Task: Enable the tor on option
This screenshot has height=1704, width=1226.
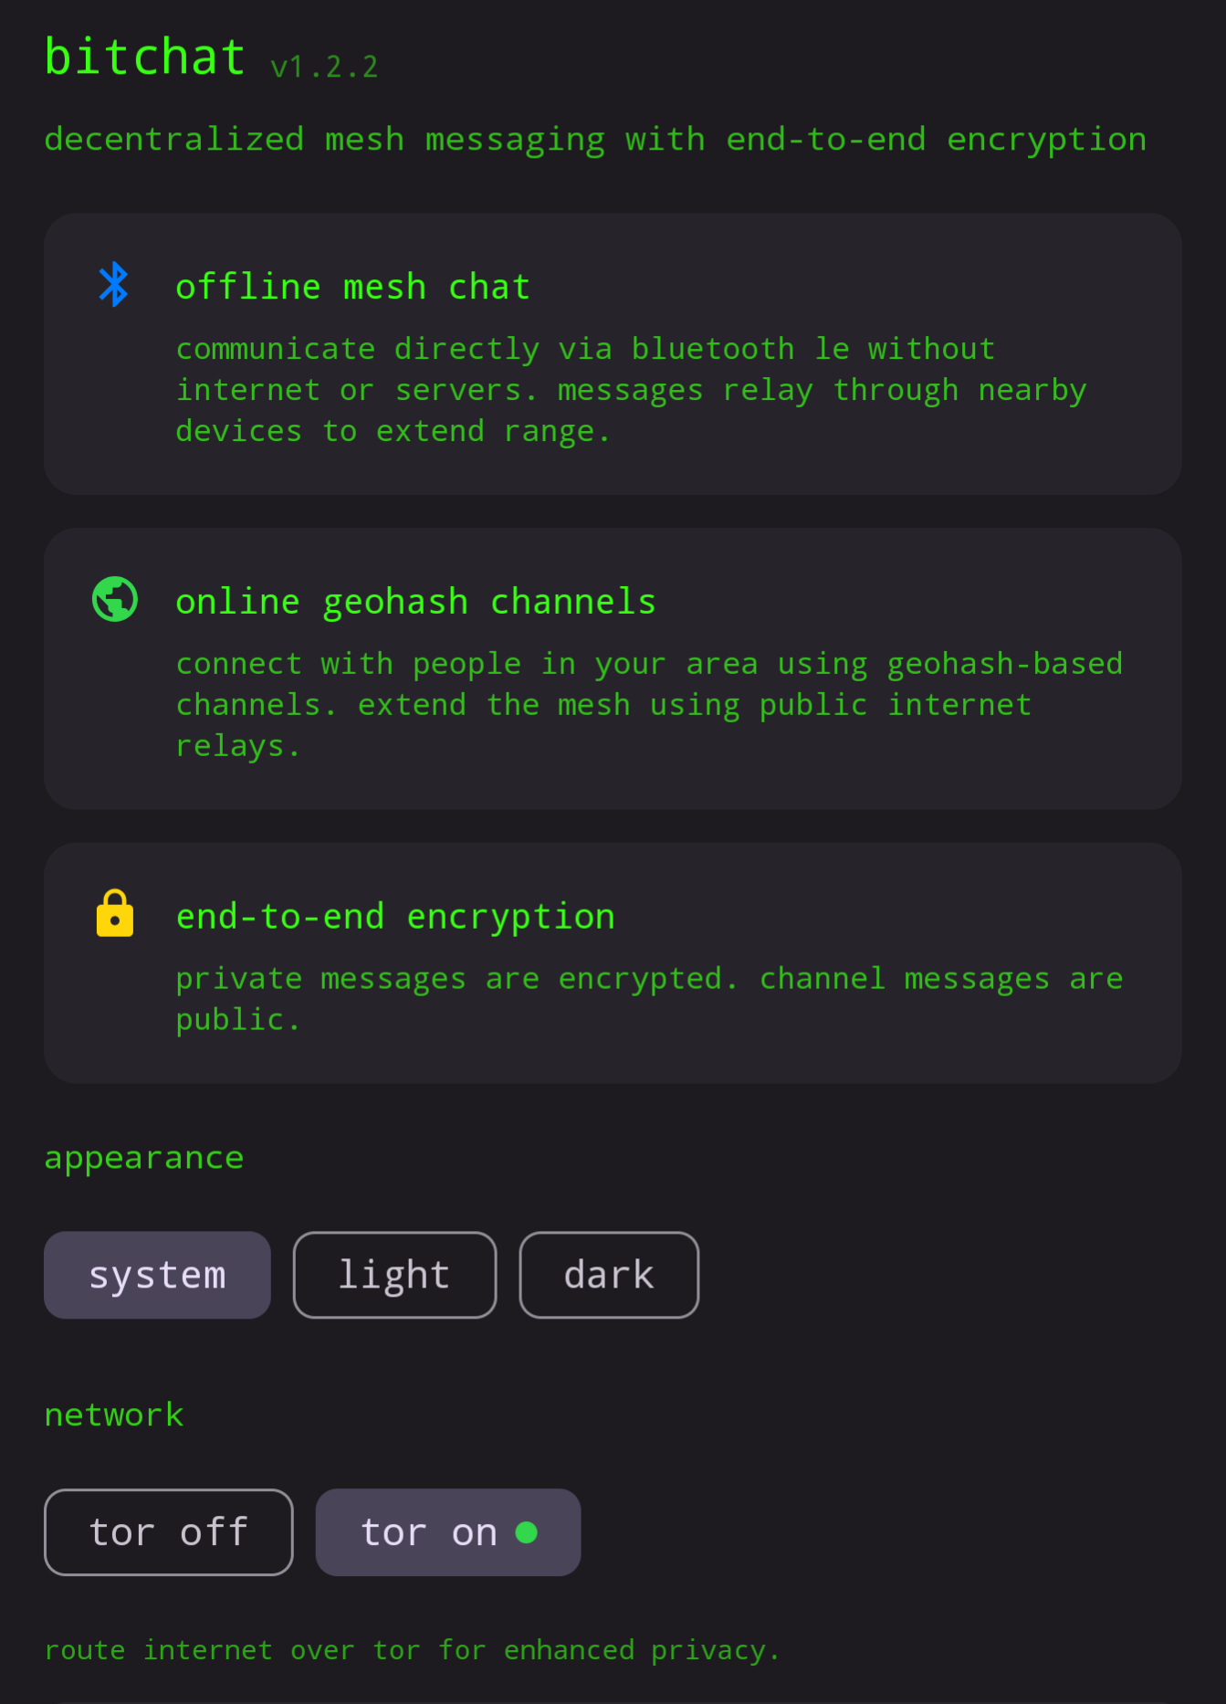Action: tap(448, 1532)
